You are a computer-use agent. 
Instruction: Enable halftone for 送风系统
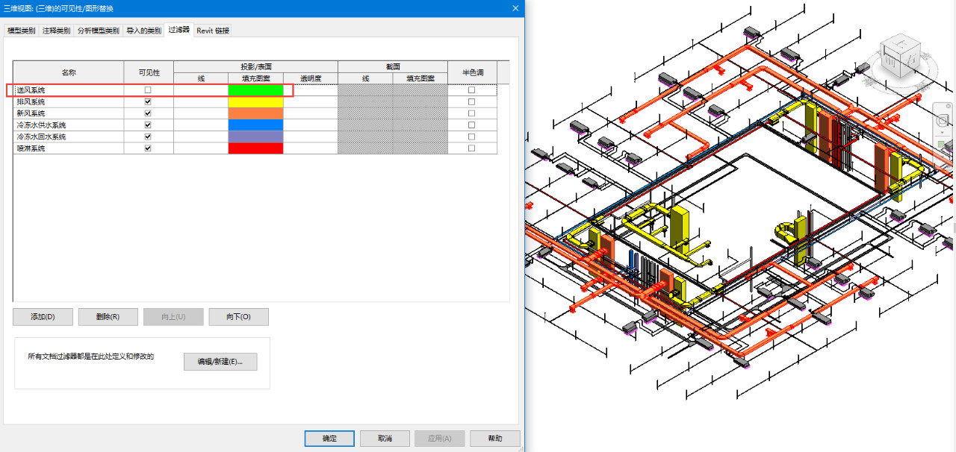pos(471,90)
